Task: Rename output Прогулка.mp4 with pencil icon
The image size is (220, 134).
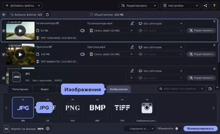Action: click(132, 47)
